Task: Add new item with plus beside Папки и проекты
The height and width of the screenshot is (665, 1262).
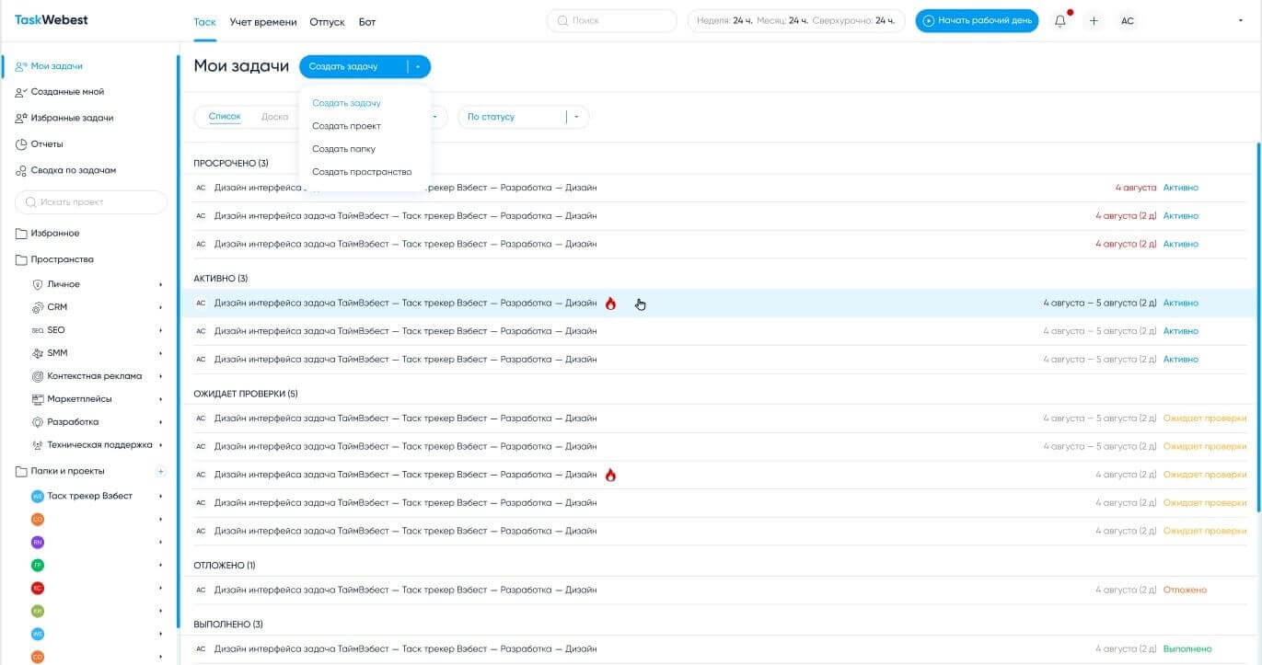Action: pyautogui.click(x=160, y=471)
